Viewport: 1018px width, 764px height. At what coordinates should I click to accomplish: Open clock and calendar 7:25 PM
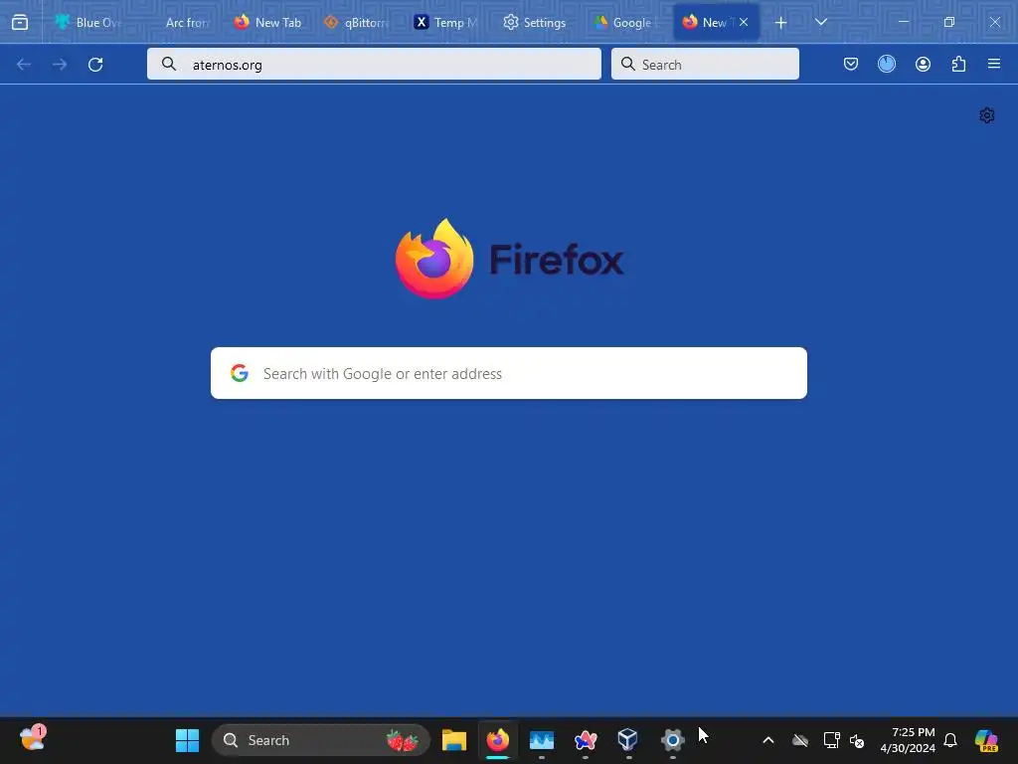tap(908, 740)
